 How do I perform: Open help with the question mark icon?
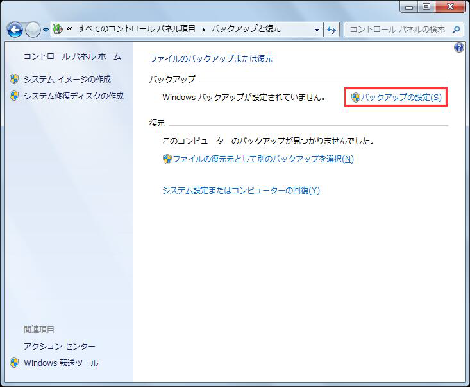coord(459,47)
